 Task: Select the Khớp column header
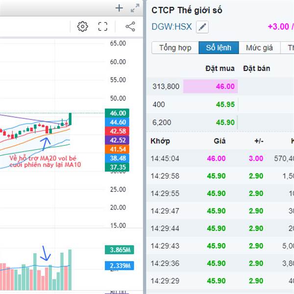(x=160, y=141)
